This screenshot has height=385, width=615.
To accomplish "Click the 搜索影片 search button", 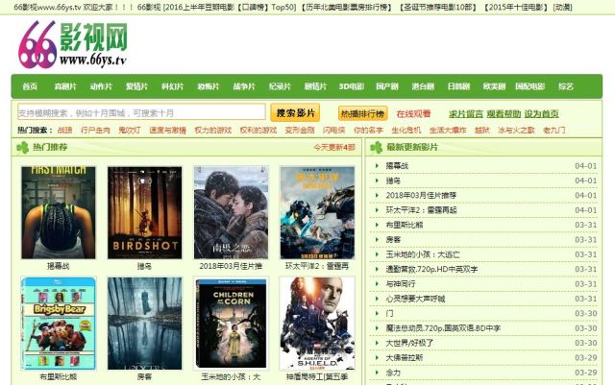I will [x=295, y=113].
